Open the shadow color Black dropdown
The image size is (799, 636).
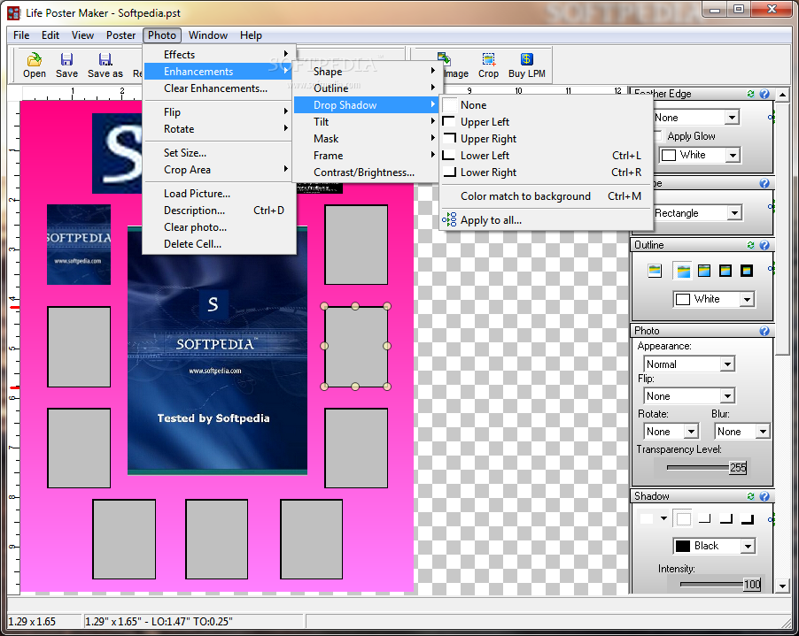coord(748,546)
